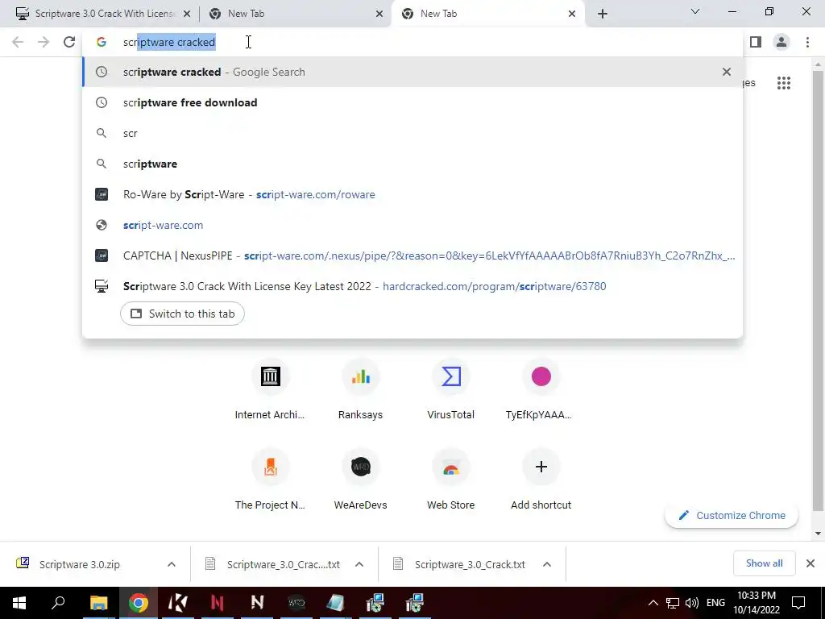Click the browser forward arrow
Viewport: 825px width, 619px height.
point(44,42)
